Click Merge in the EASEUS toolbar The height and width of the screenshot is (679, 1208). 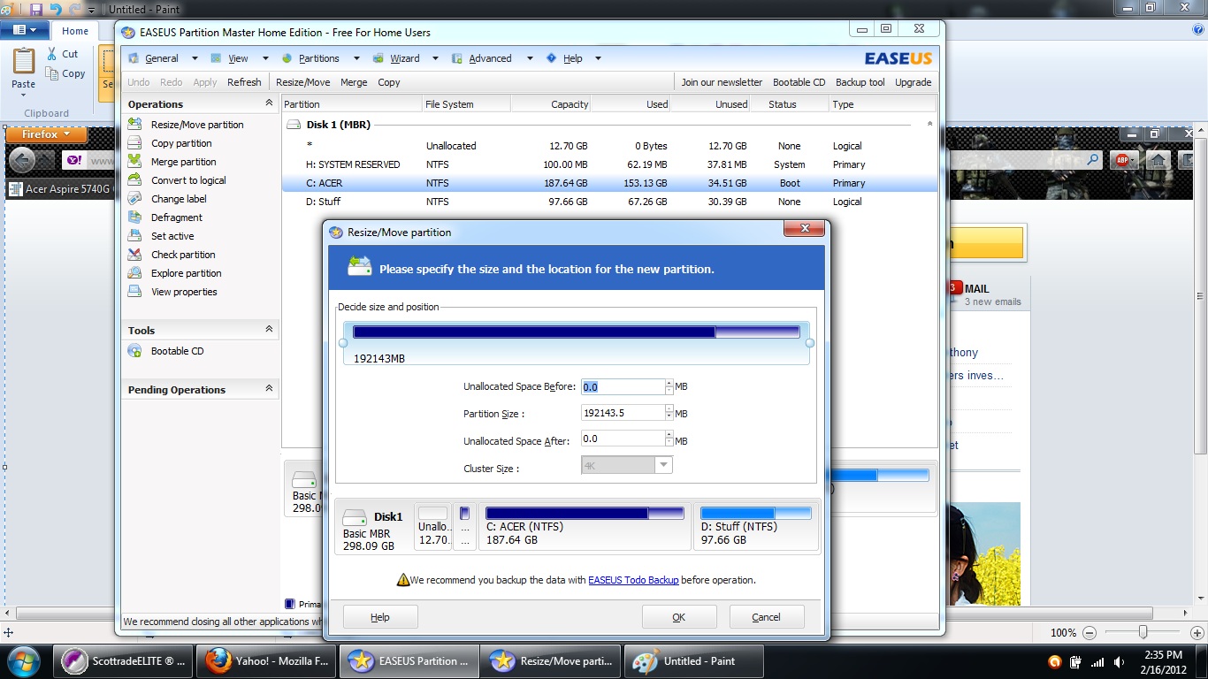(x=354, y=82)
